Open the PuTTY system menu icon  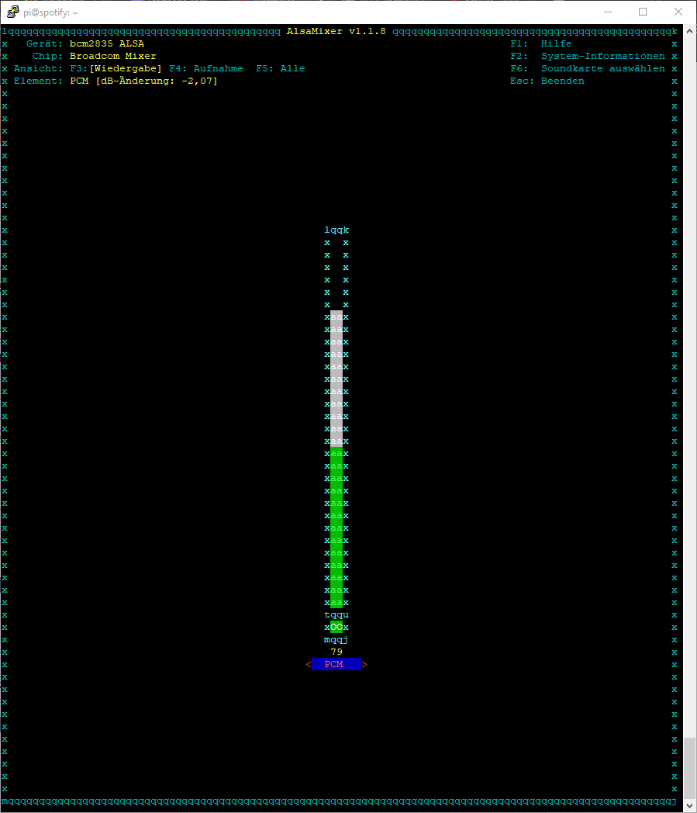12,12
